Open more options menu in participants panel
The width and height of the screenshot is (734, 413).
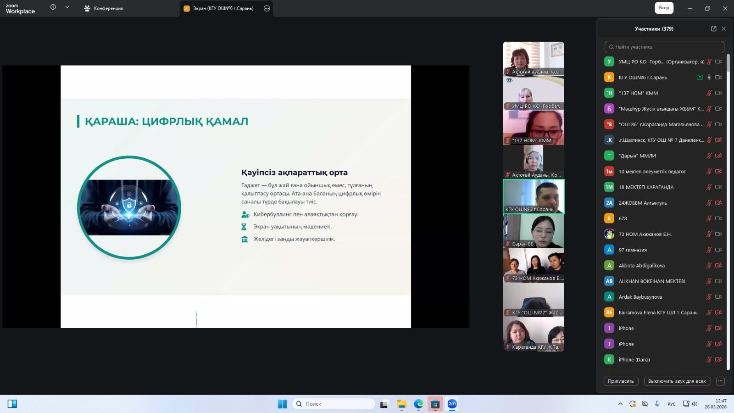click(x=720, y=381)
